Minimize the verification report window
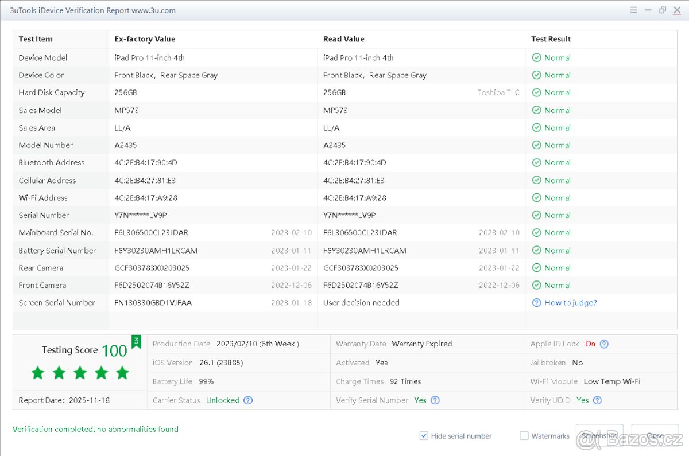The height and width of the screenshot is (456, 689). 648,10
